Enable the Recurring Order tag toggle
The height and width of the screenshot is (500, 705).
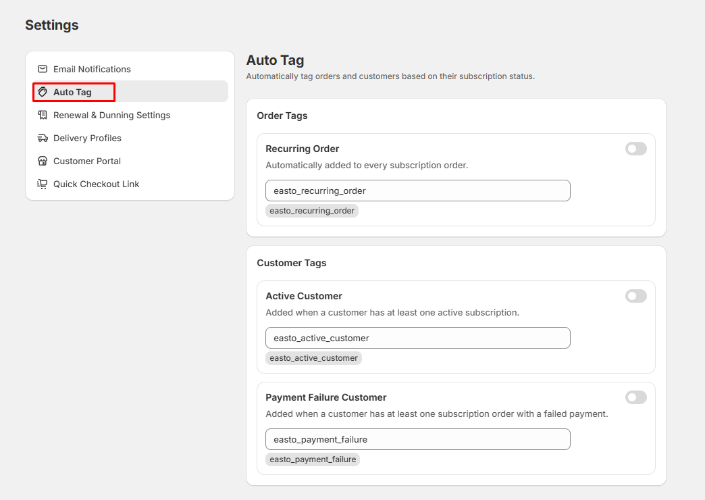tap(635, 149)
